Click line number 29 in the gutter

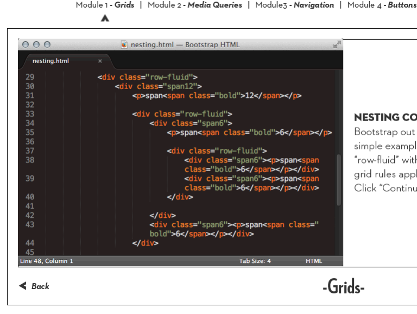click(x=30, y=77)
